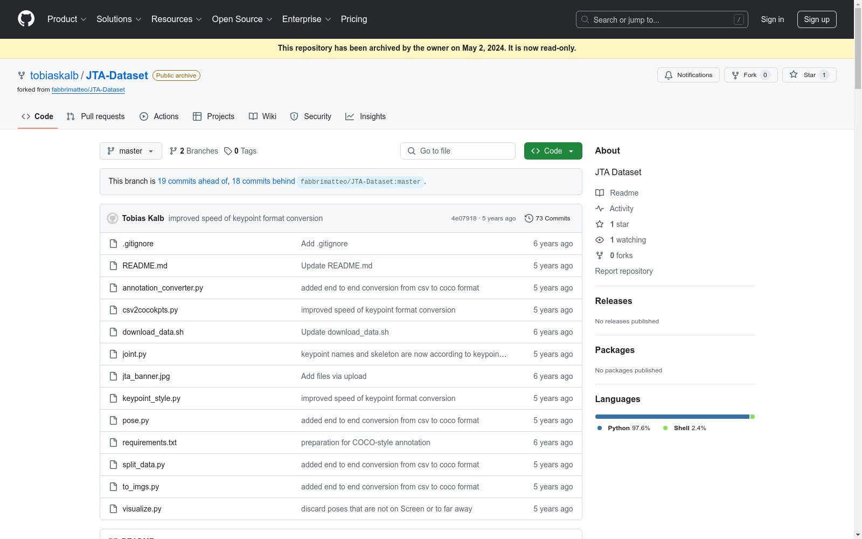Click Tobias Kalb's avatar icon

tap(113, 218)
